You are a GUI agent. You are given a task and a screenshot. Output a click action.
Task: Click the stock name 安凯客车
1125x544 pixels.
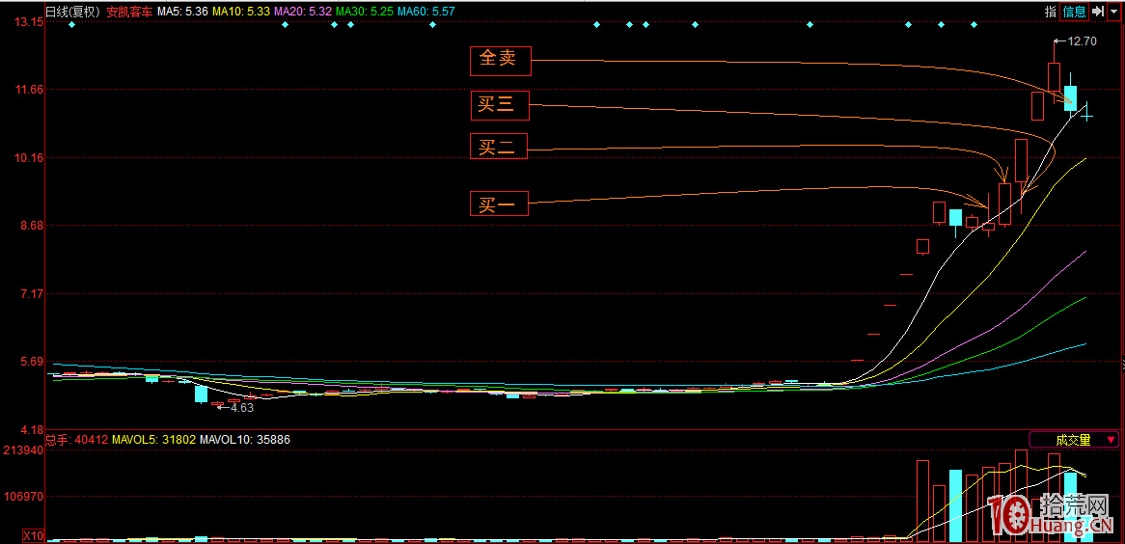[130, 11]
